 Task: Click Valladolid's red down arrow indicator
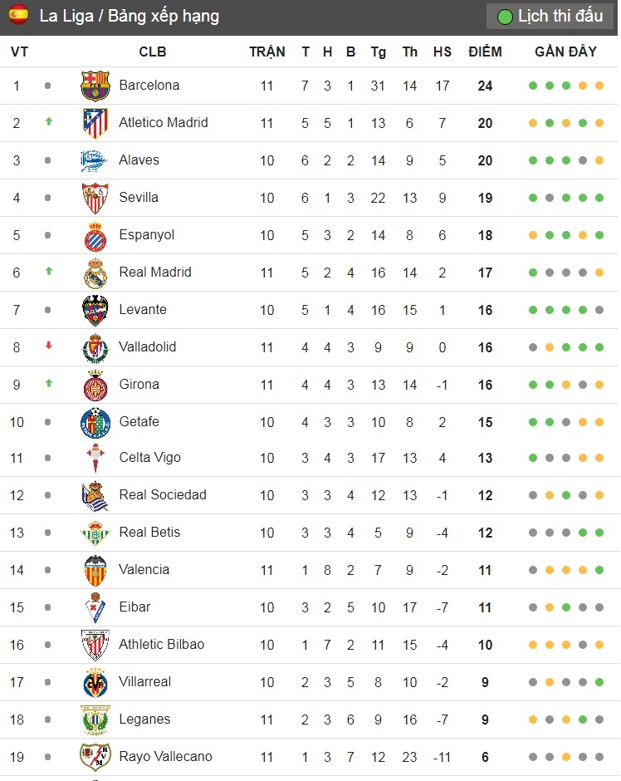point(48,346)
